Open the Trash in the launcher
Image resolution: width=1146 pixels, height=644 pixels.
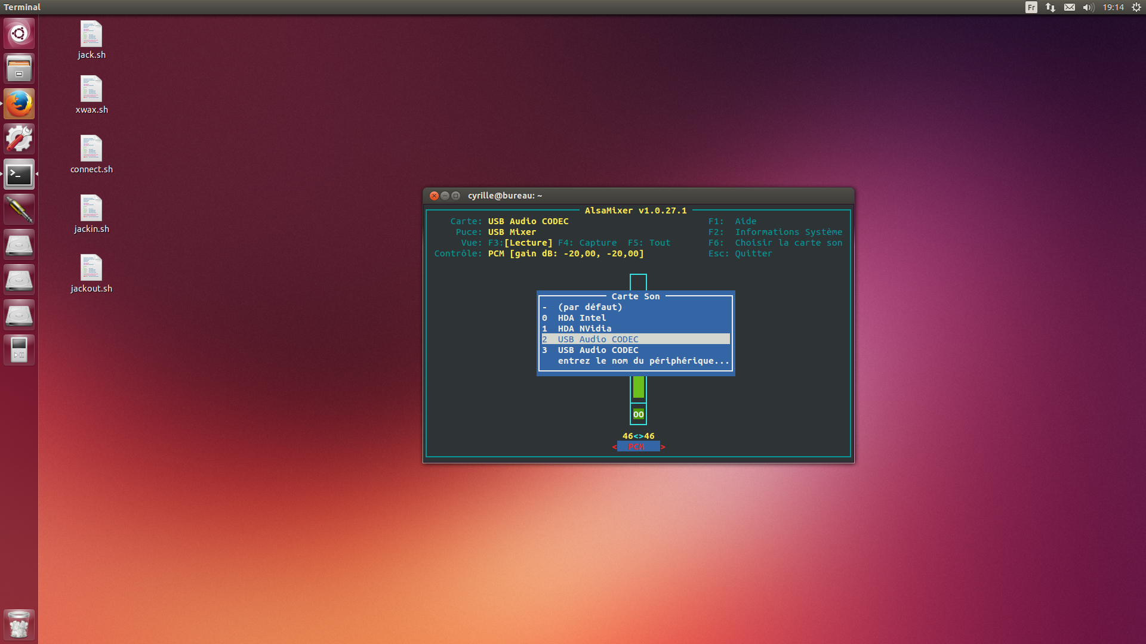tap(19, 625)
